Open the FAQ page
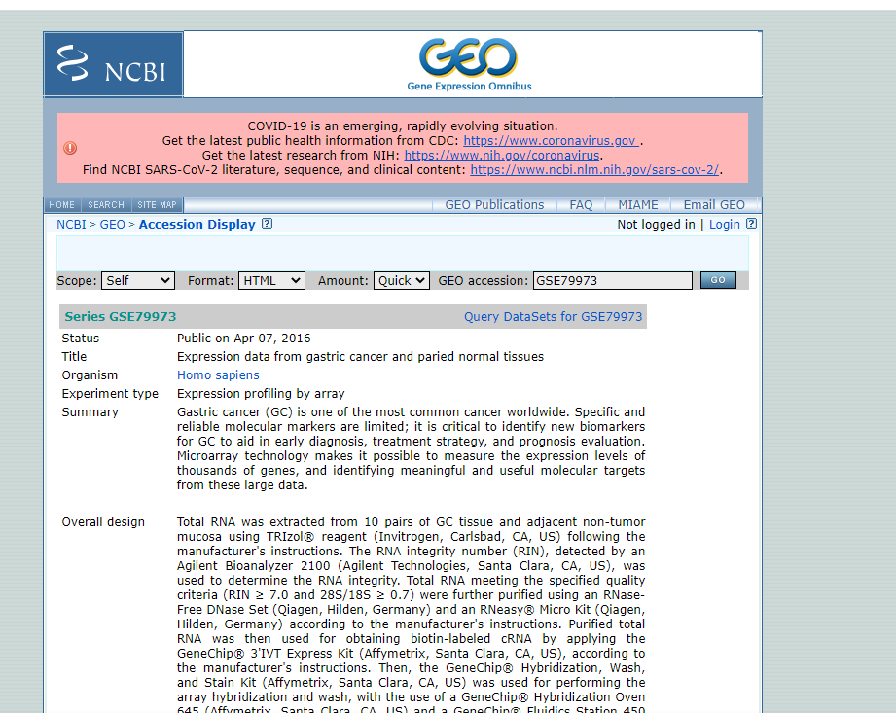 pos(580,204)
